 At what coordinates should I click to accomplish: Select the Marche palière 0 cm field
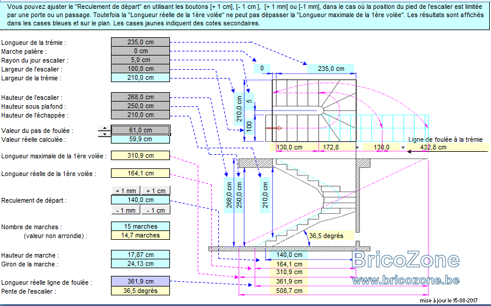[x=140, y=51]
